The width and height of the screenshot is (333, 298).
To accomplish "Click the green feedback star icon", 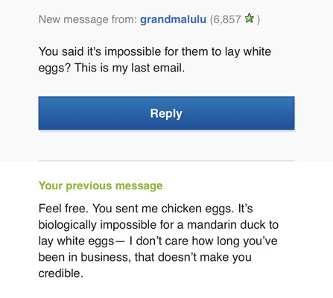I will (x=250, y=19).
